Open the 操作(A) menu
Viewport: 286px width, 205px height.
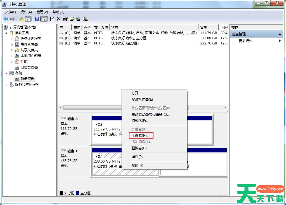click(x=26, y=12)
